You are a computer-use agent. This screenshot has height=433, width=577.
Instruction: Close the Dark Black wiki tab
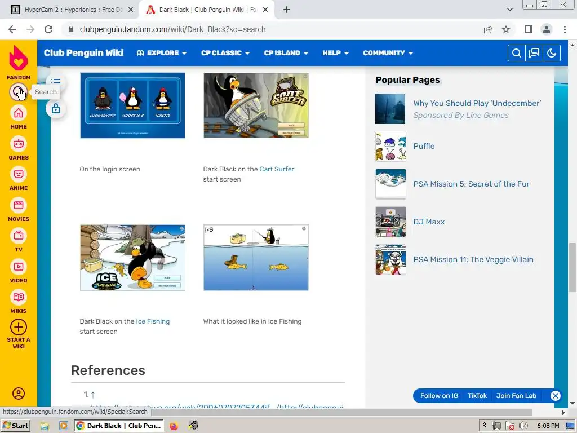(x=265, y=10)
